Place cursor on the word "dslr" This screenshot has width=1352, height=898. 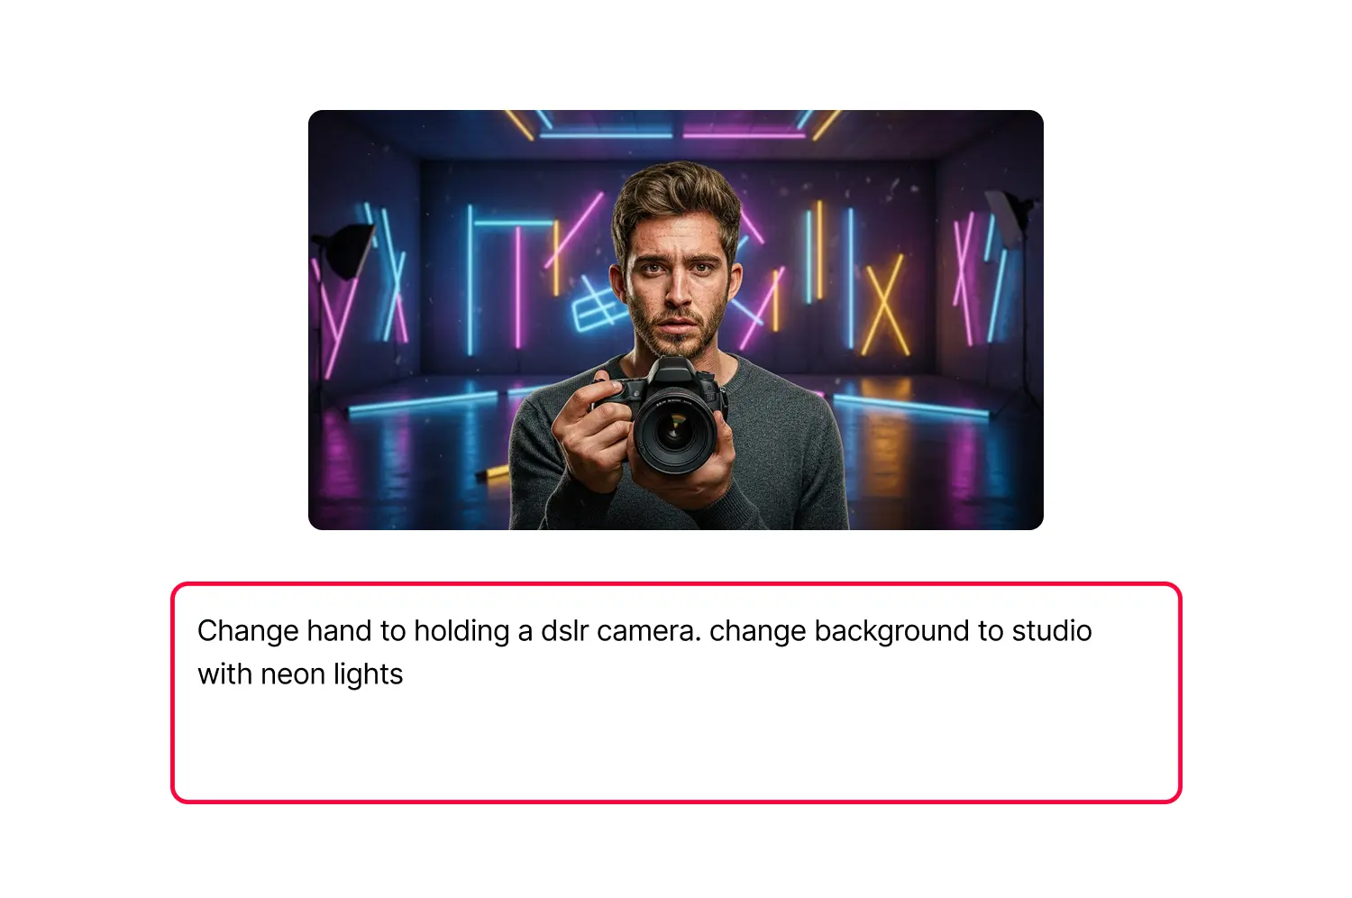[x=564, y=630]
